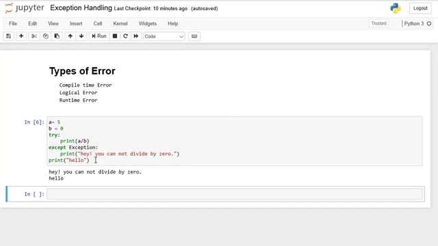Screen dimensions: 438x246
Task: Click the In [6] code cell editor
Action: pyautogui.click(x=235, y=141)
